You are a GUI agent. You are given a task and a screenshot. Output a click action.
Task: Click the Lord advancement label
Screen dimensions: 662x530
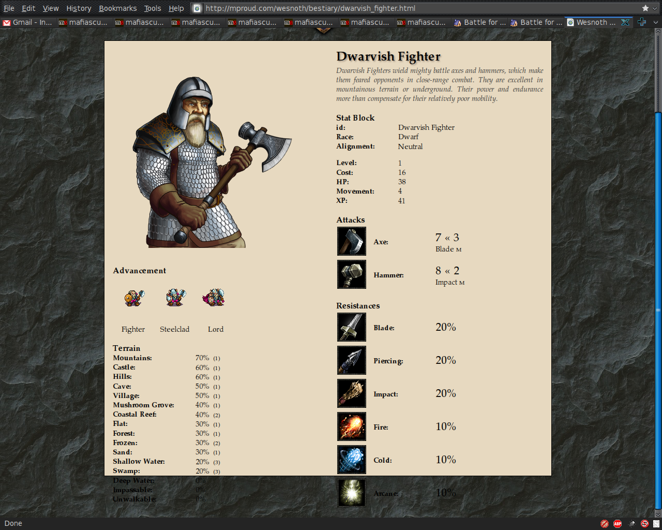tap(216, 329)
